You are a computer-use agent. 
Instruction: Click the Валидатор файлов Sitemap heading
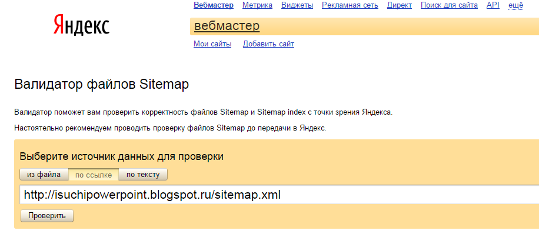coord(102,85)
